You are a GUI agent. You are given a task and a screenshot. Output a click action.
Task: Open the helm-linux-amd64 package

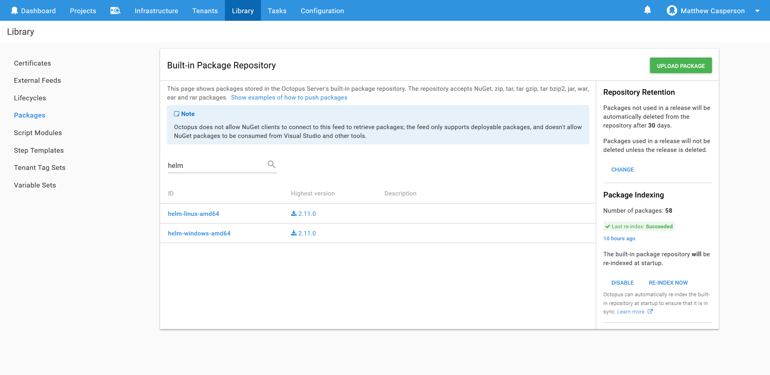point(193,214)
